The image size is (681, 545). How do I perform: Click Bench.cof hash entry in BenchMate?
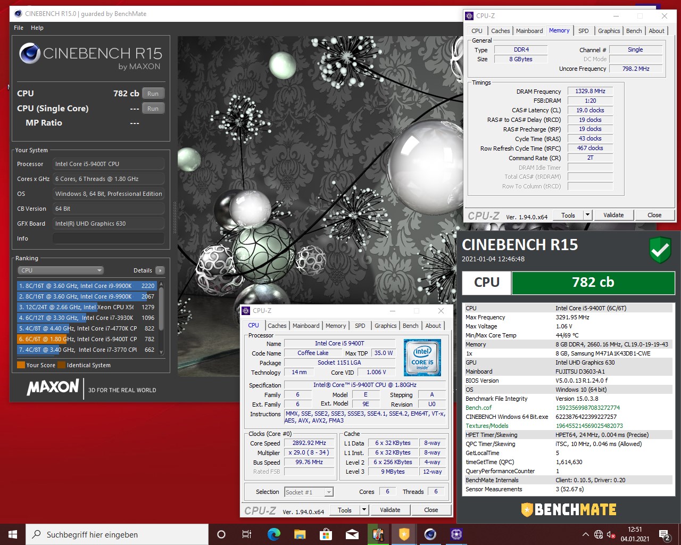[x=569, y=408]
